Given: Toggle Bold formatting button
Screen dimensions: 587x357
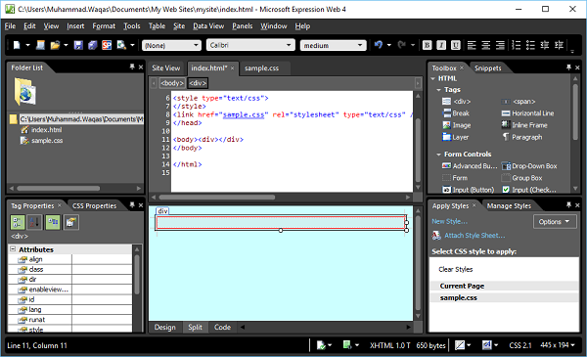Looking at the screenshot, I should [x=427, y=45].
